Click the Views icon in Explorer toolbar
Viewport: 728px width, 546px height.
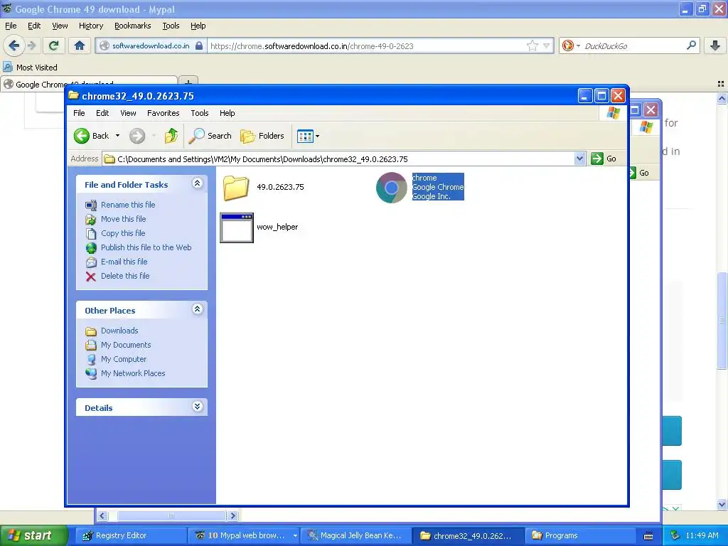point(305,136)
